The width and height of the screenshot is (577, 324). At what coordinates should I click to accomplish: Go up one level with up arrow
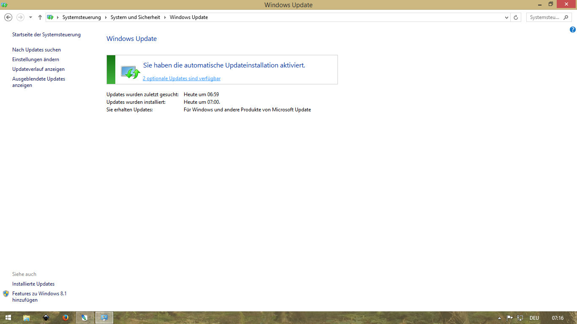click(x=40, y=17)
